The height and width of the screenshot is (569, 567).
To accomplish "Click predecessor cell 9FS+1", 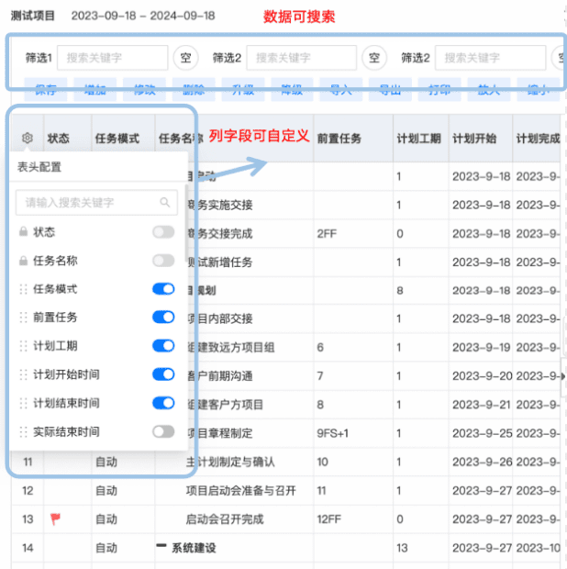I will [333, 433].
